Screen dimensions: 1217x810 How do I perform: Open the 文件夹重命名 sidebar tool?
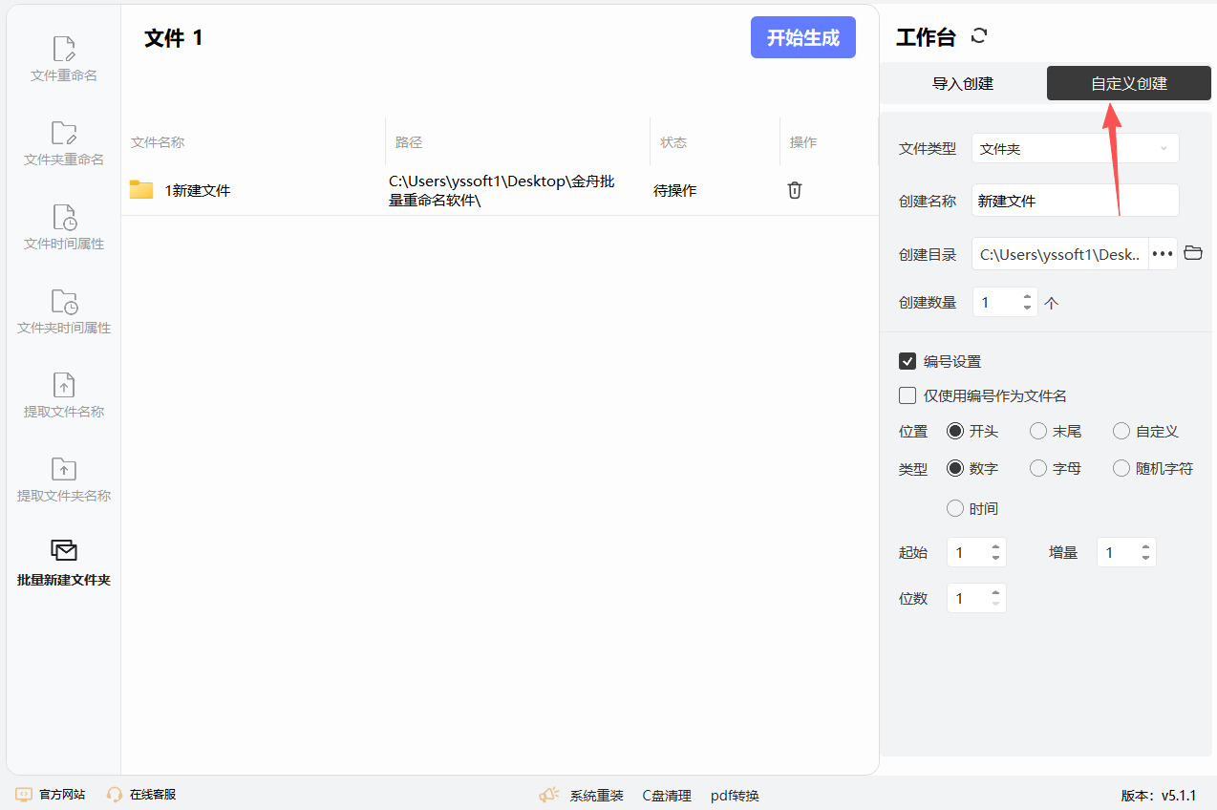click(64, 143)
